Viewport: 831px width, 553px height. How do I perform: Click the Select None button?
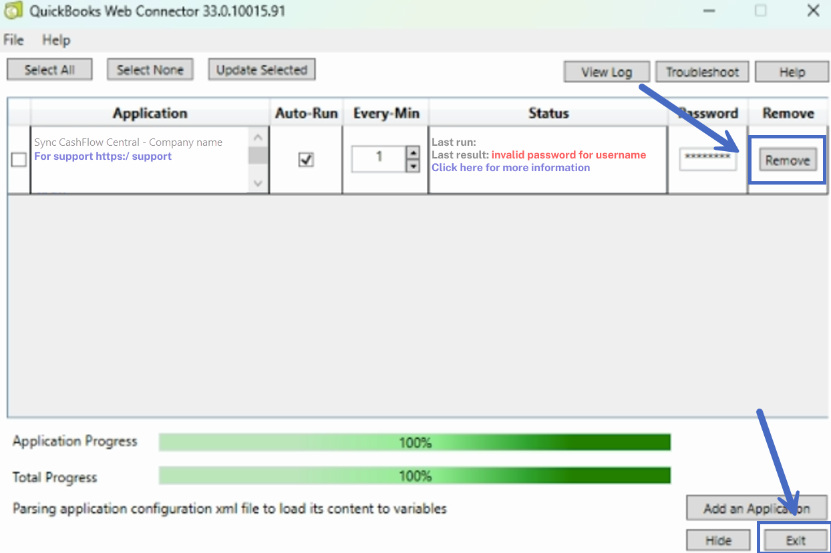point(150,70)
